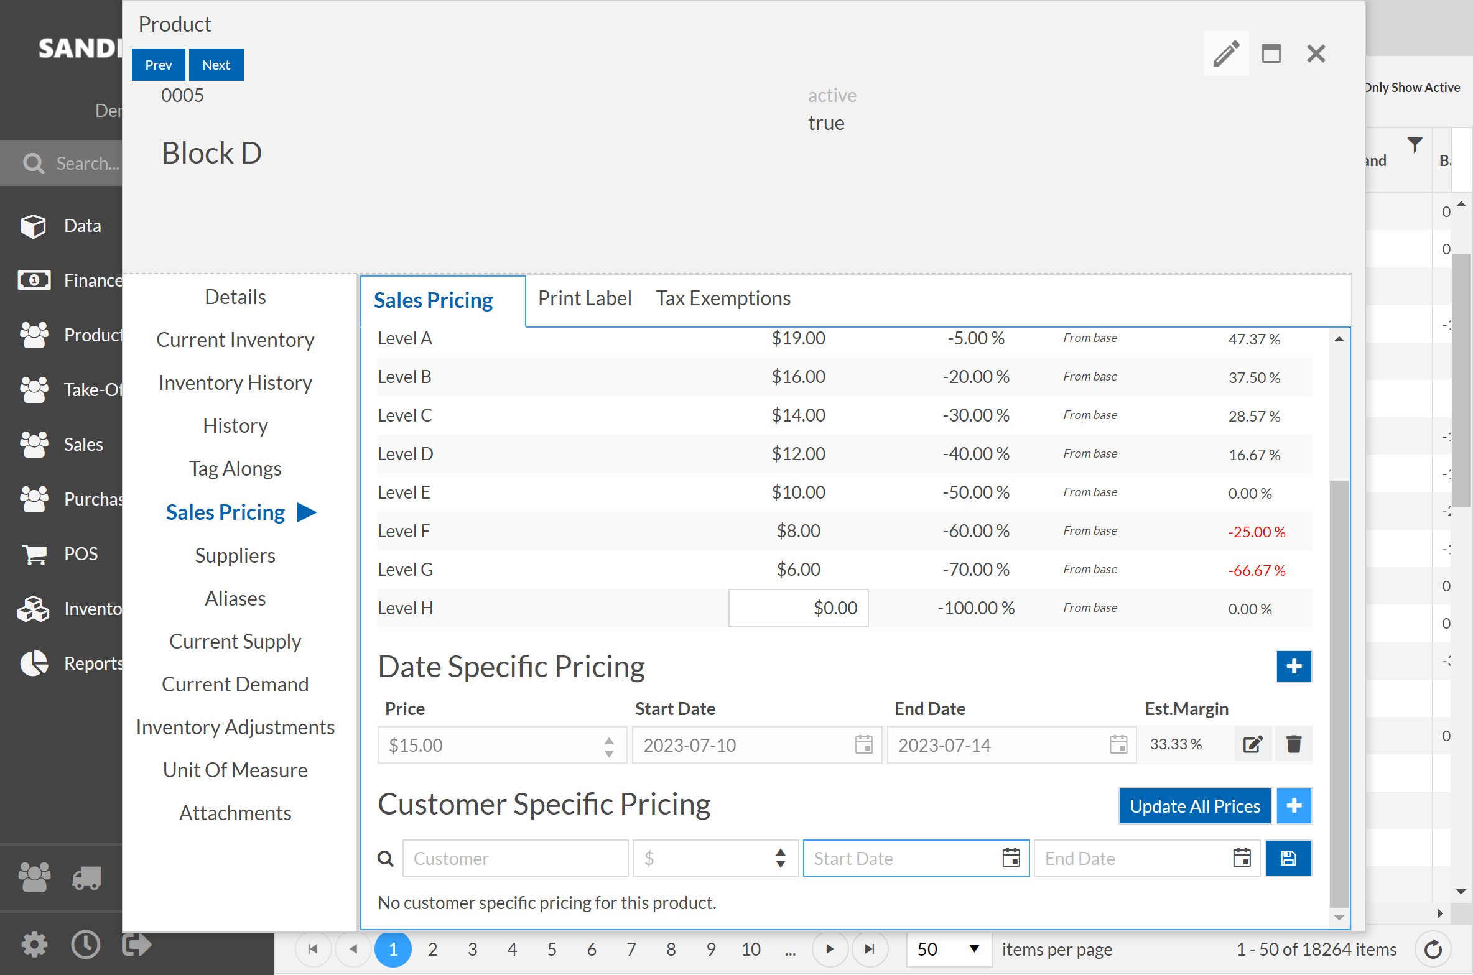Select the Sales Pricing tab
The width and height of the screenshot is (1473, 975).
pyautogui.click(x=432, y=299)
